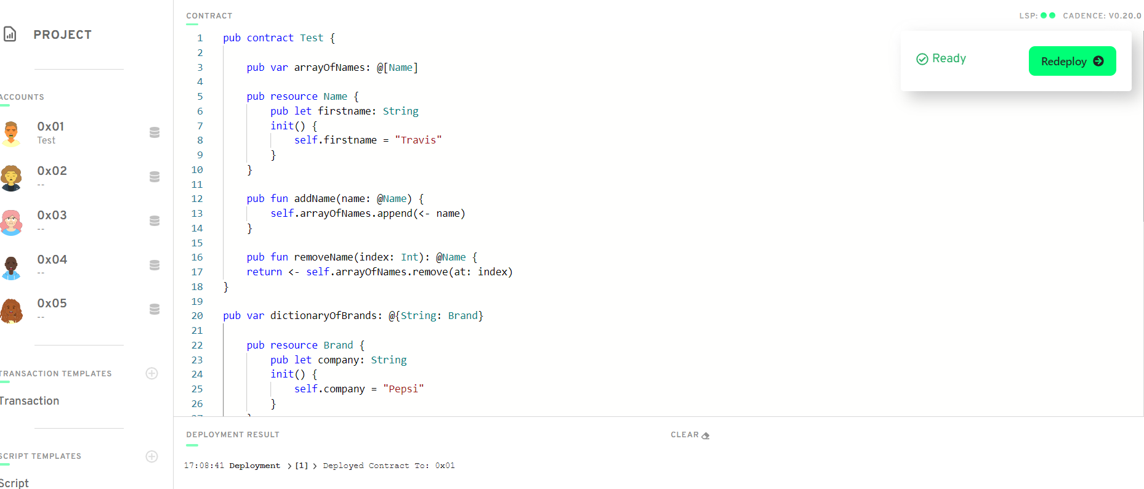Open storage icon for account 0x04
This screenshot has height=489, width=1144.
pyautogui.click(x=155, y=265)
